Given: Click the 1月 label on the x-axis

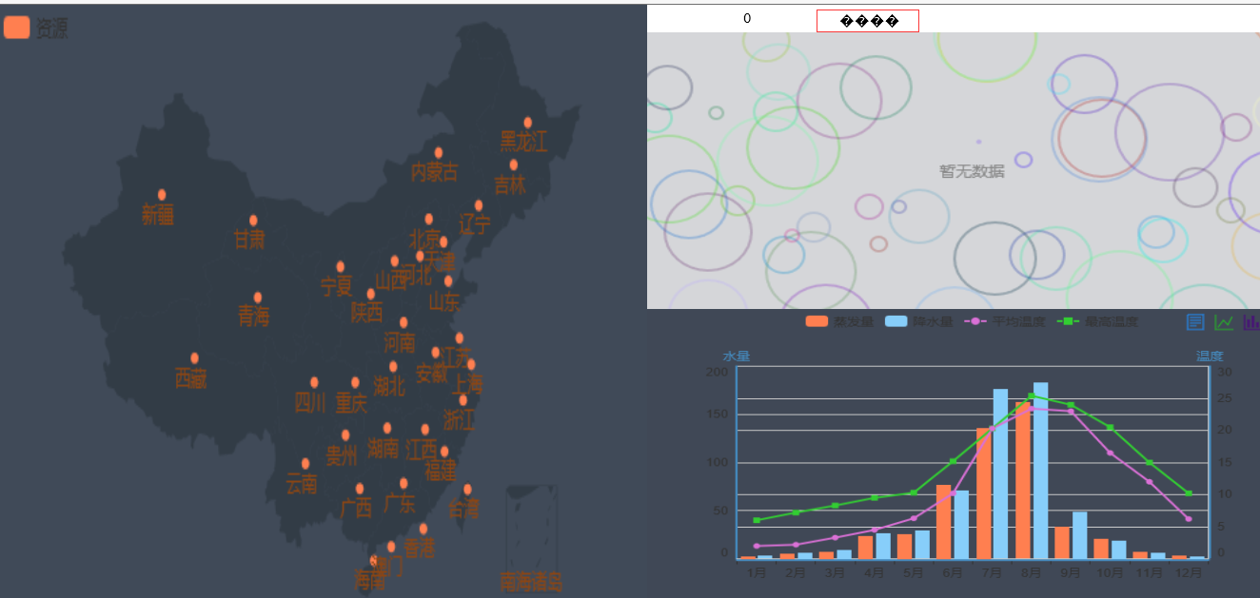Looking at the screenshot, I should (758, 572).
